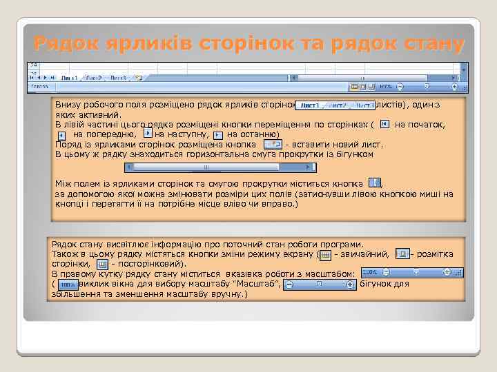Click 100% button before 'виклик вікна'
The width and height of the screenshot is (497, 372).
(68, 285)
